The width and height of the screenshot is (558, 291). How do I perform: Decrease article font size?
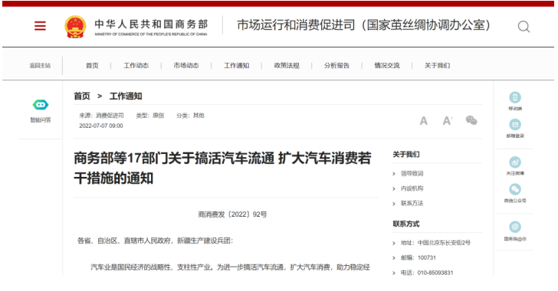(x=423, y=121)
